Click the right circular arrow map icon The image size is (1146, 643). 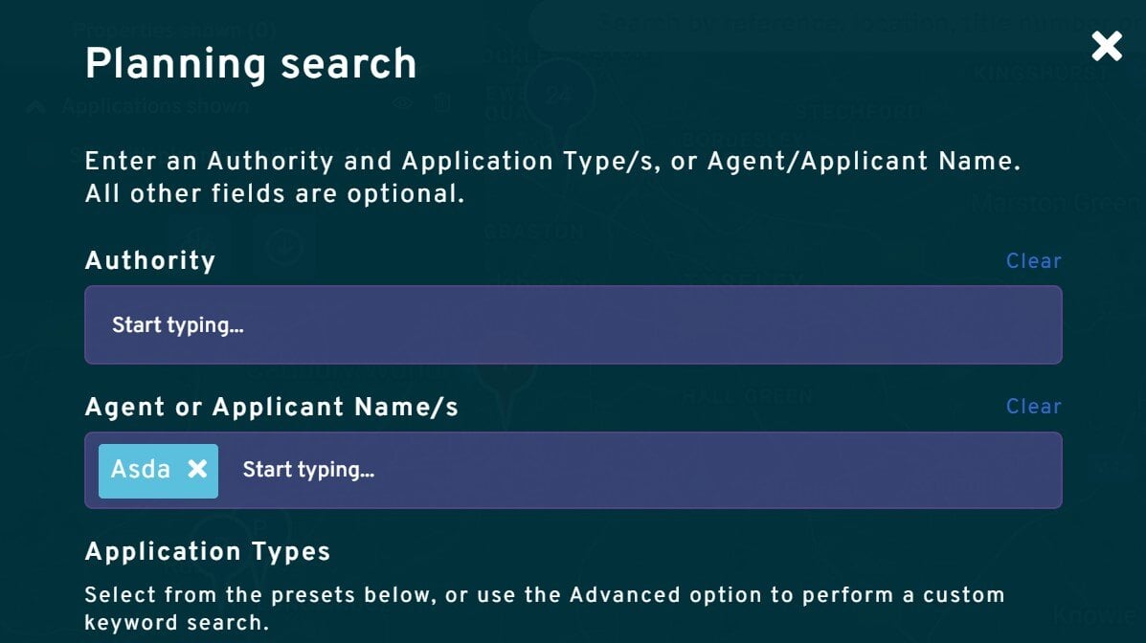286,246
